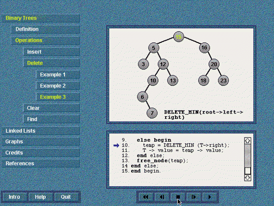Select Example 3 of Delete
This screenshot has height=206, width=274.
pos(58,97)
